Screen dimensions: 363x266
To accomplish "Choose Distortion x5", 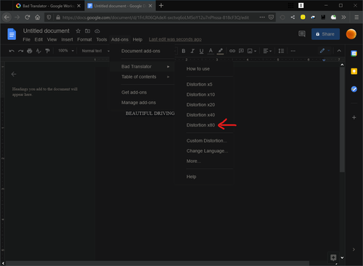I will (204, 84).
